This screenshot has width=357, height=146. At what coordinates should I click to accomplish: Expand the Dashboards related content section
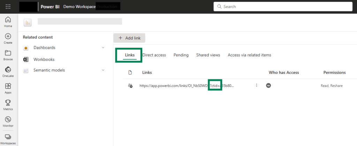[x=103, y=48]
